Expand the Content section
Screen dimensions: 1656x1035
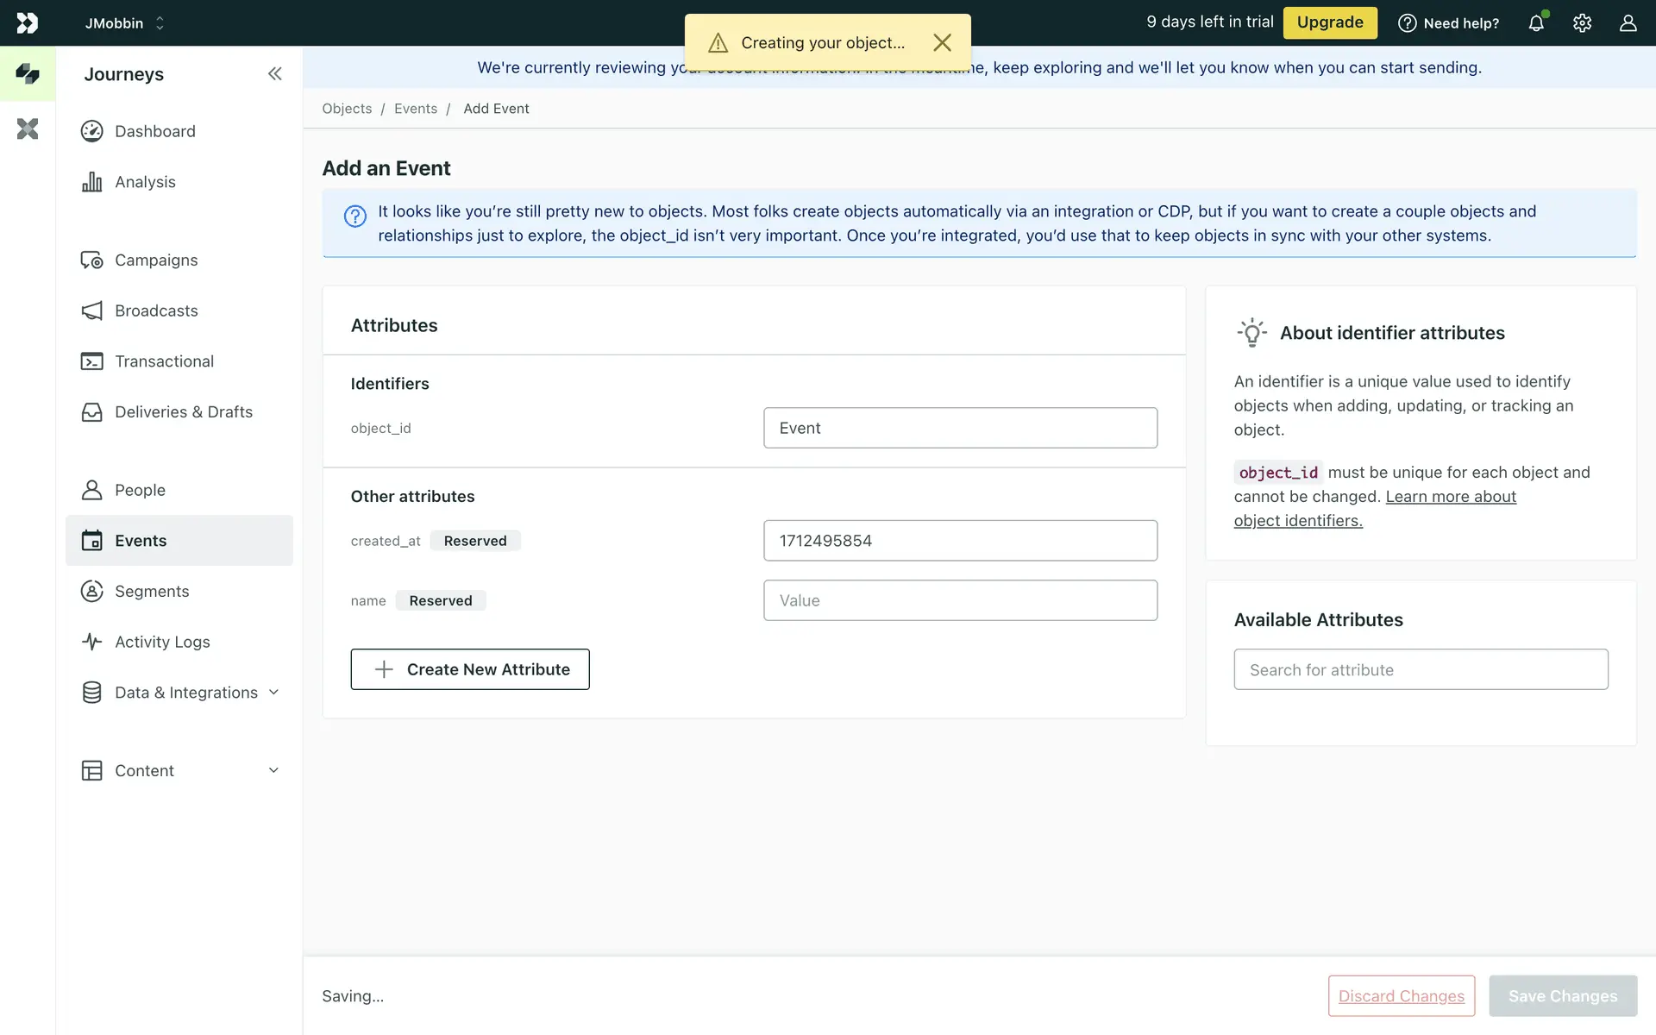click(x=273, y=770)
